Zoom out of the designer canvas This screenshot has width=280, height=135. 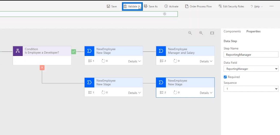[x=190, y=33]
